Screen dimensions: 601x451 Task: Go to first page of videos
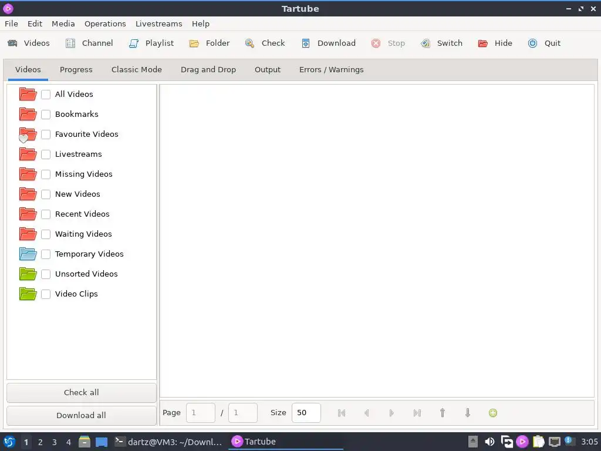[x=342, y=413]
